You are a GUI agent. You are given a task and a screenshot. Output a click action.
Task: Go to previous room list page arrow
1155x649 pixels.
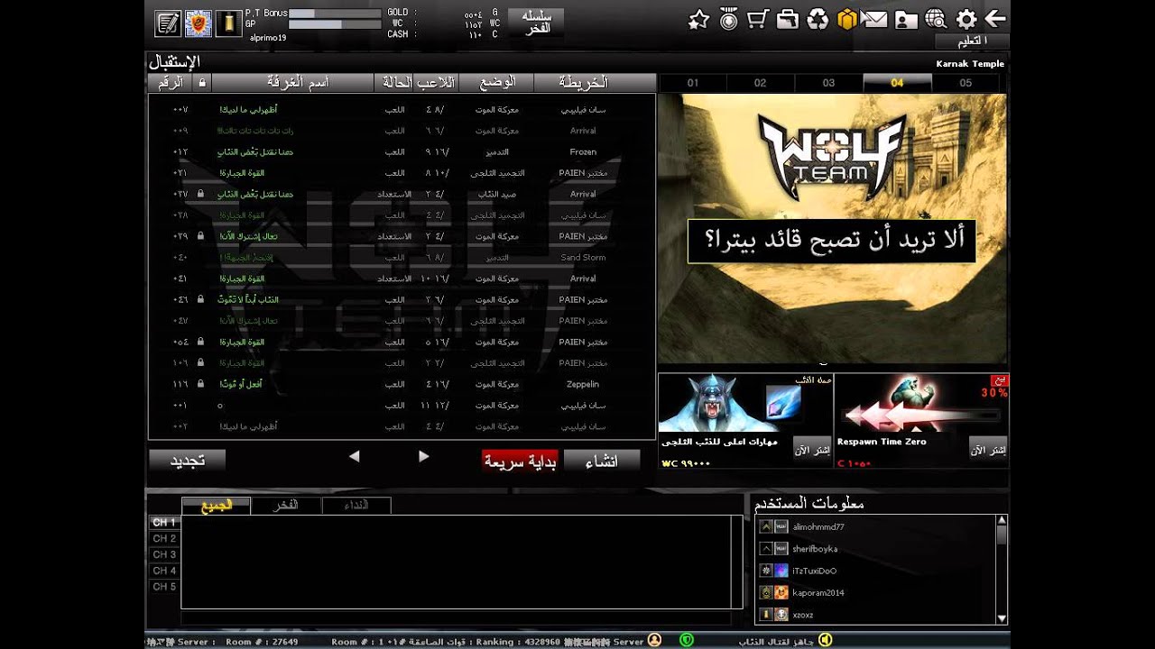pyautogui.click(x=354, y=457)
